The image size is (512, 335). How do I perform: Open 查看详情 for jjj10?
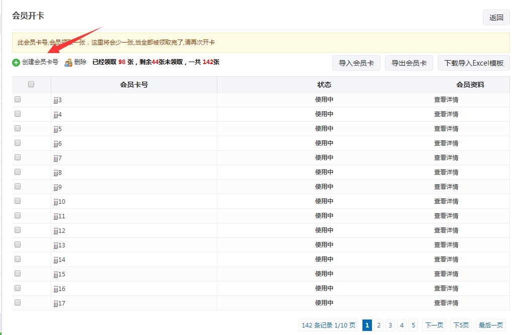(446, 201)
